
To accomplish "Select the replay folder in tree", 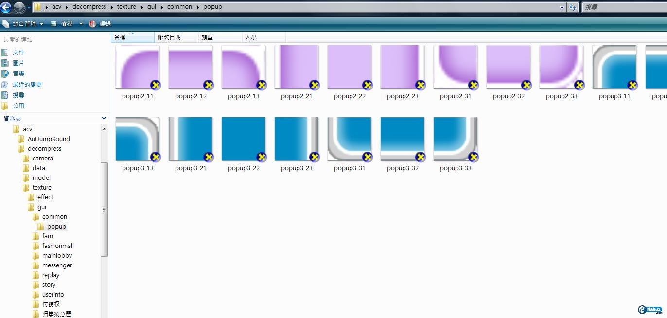I will 51,275.
